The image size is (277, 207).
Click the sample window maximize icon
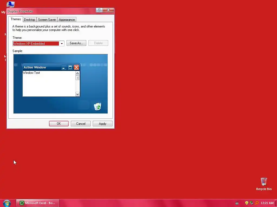tap(70, 67)
